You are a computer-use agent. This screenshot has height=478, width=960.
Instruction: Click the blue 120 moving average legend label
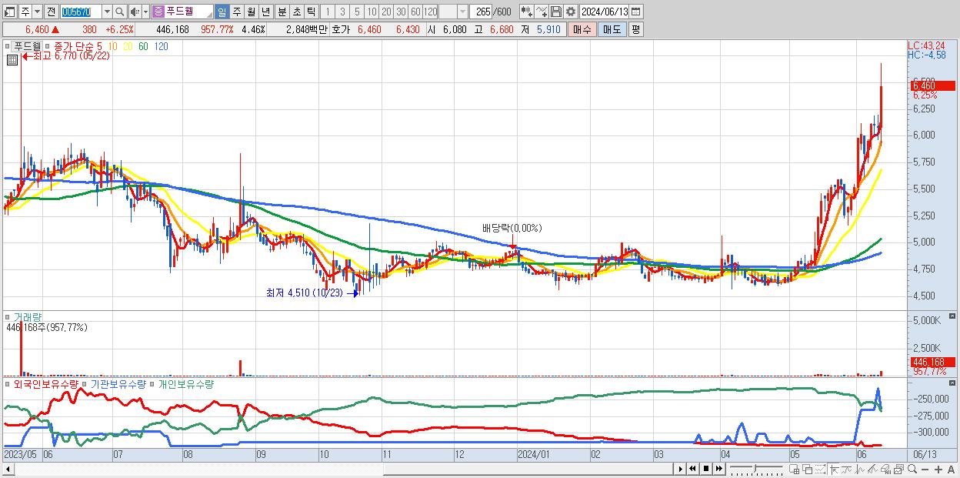point(162,46)
